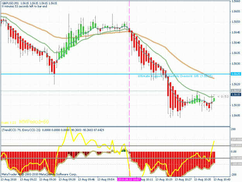Click the '13 Aug 09:38' time axis label
The height and width of the screenshot is (182, 242).
(x=67, y=180)
